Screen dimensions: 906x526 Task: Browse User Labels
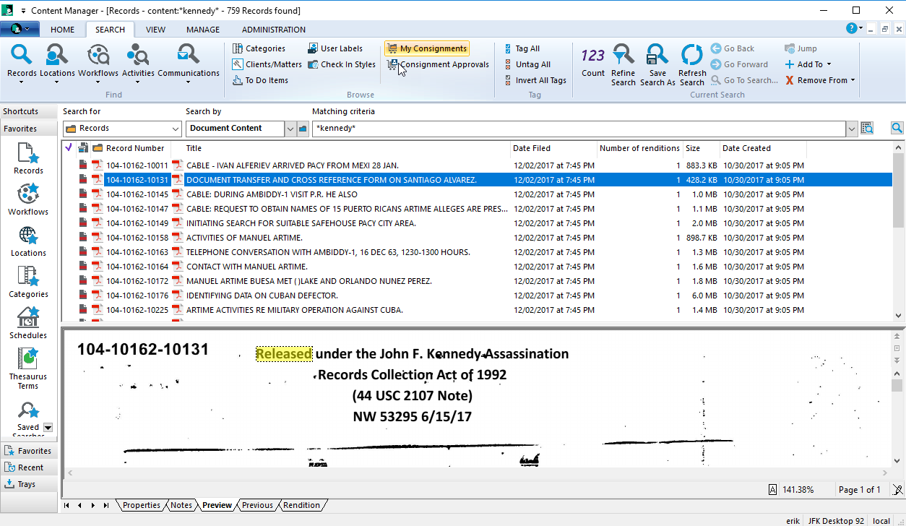click(x=335, y=48)
